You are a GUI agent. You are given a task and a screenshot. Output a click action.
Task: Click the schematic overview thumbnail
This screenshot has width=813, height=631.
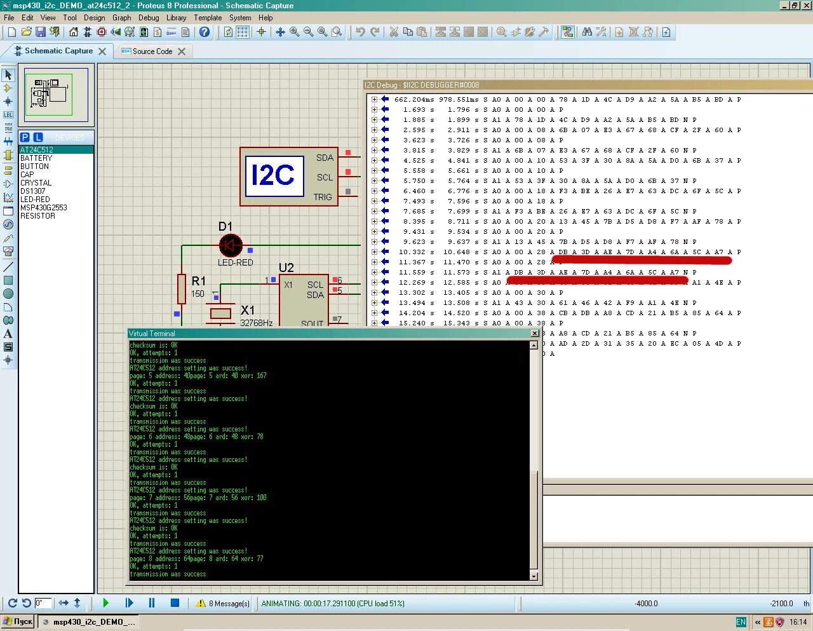(x=56, y=95)
